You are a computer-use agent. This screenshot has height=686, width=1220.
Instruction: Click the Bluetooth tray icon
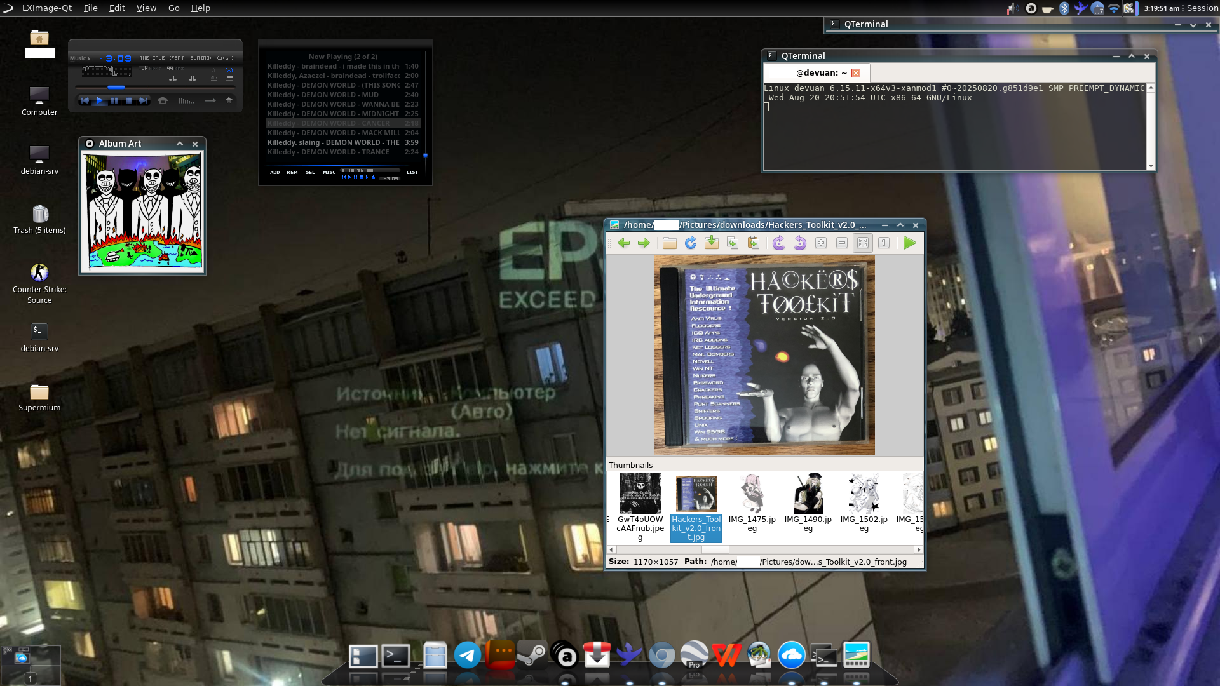[1064, 8]
